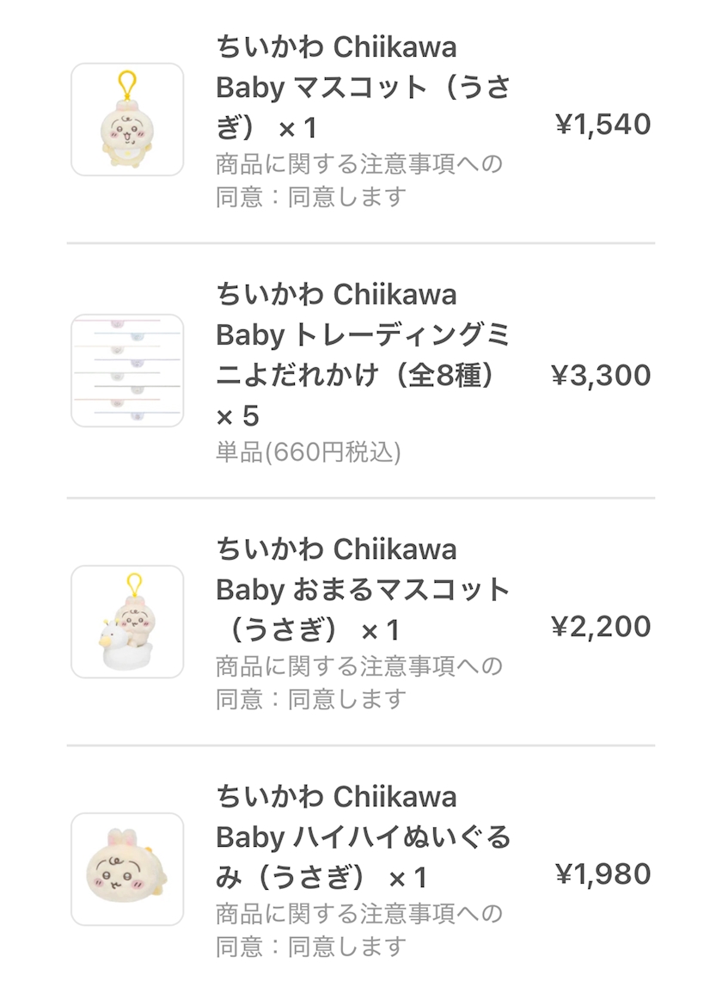Select the ¥3,300 price amount

click(x=601, y=376)
